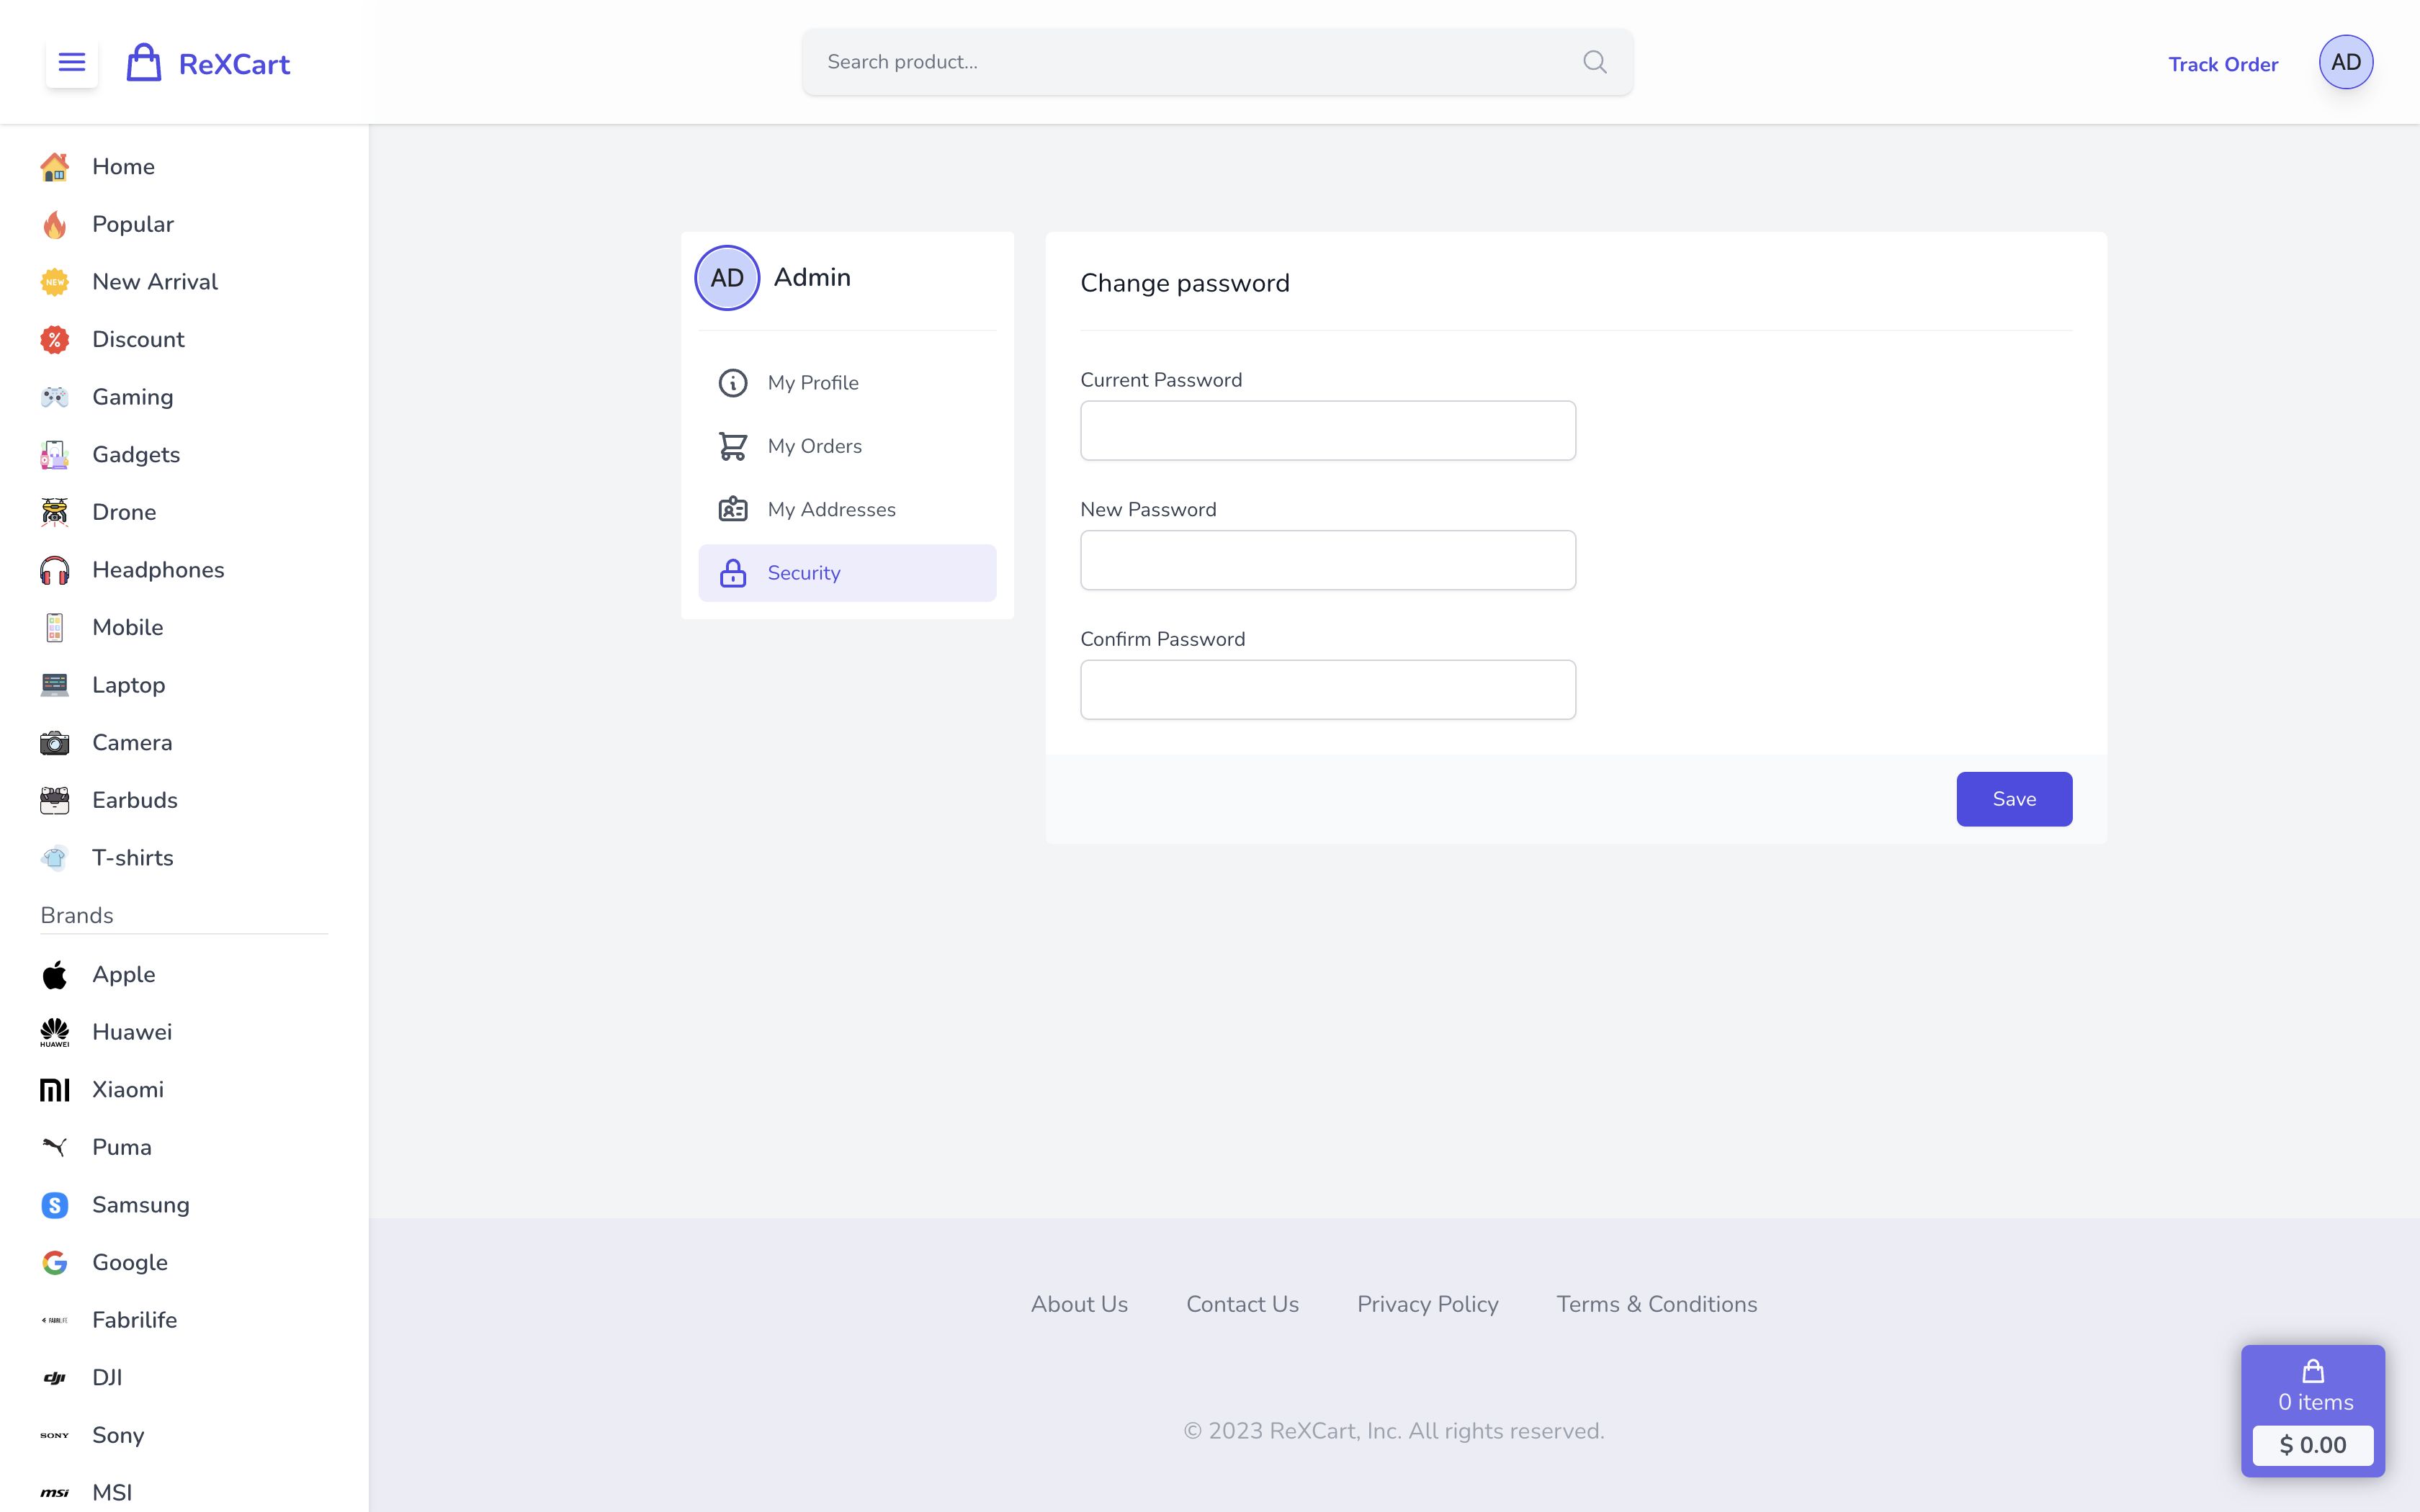The height and width of the screenshot is (1512, 2420).
Task: Click the search magnifier icon
Action: click(1595, 62)
